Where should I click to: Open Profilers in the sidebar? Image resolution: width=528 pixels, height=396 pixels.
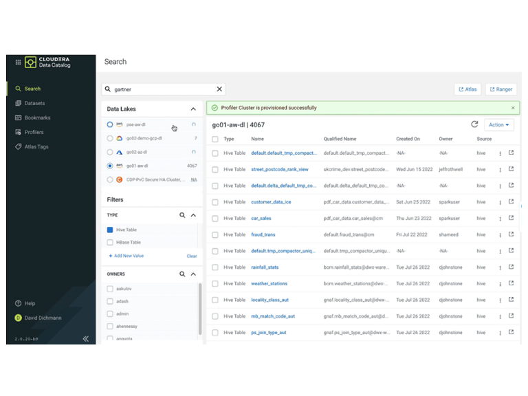click(30, 132)
